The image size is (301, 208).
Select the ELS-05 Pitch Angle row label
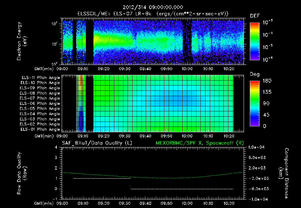point(40,109)
